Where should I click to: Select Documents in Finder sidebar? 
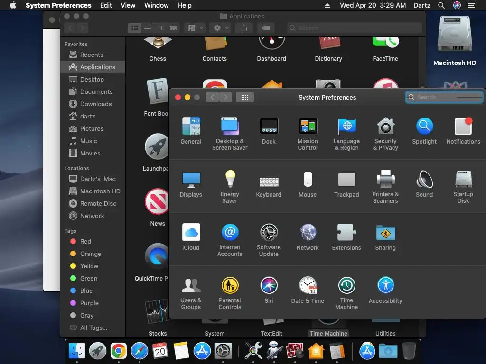point(93,91)
